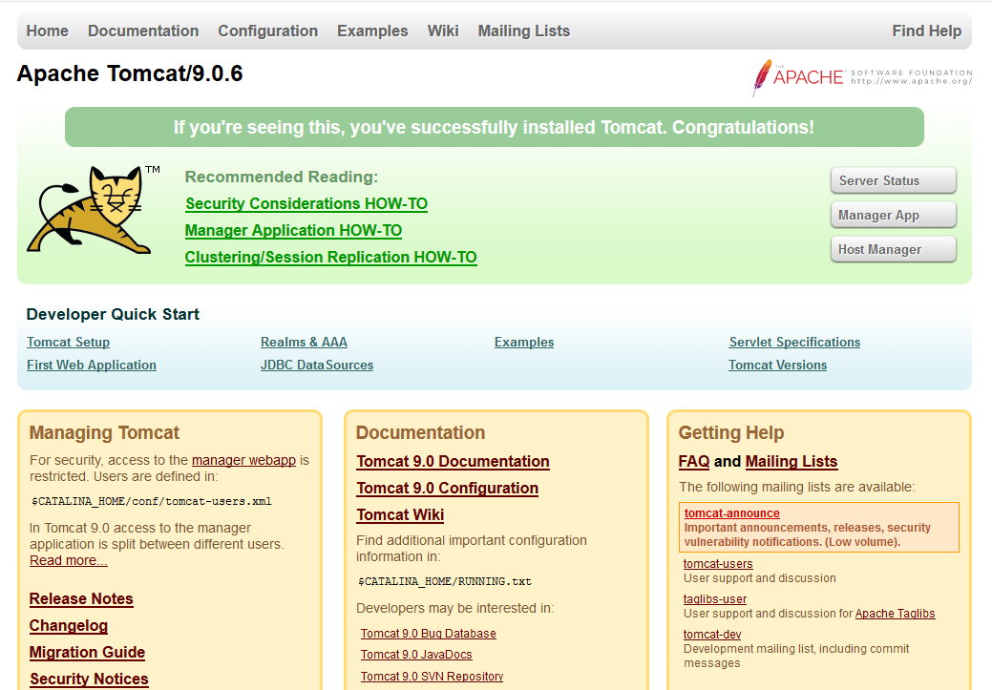Click the Host Manager button

pos(893,249)
